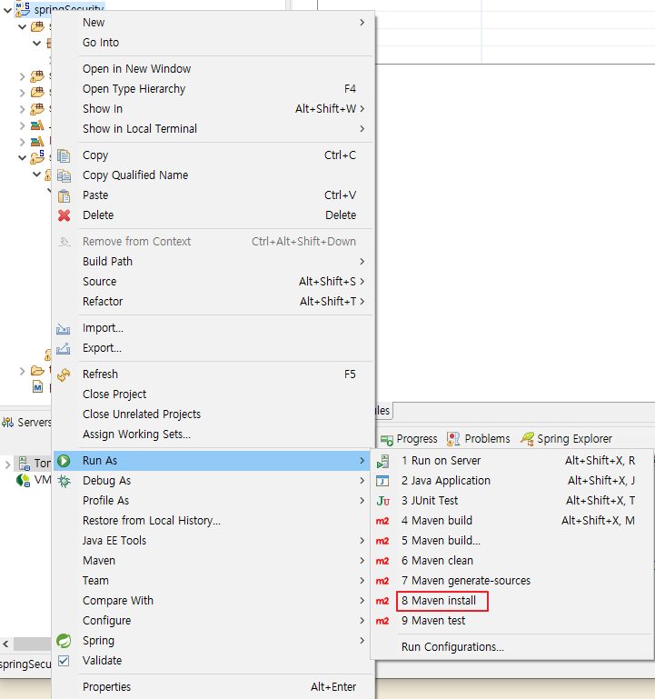Expand the Tomcat server tree node

coord(7,464)
